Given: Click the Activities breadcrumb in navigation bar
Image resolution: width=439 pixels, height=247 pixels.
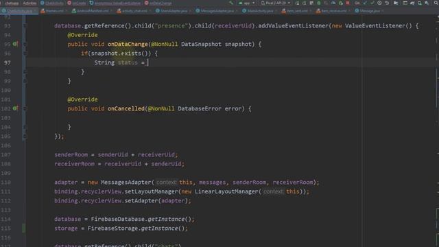Looking at the screenshot, I should [x=29, y=3].
